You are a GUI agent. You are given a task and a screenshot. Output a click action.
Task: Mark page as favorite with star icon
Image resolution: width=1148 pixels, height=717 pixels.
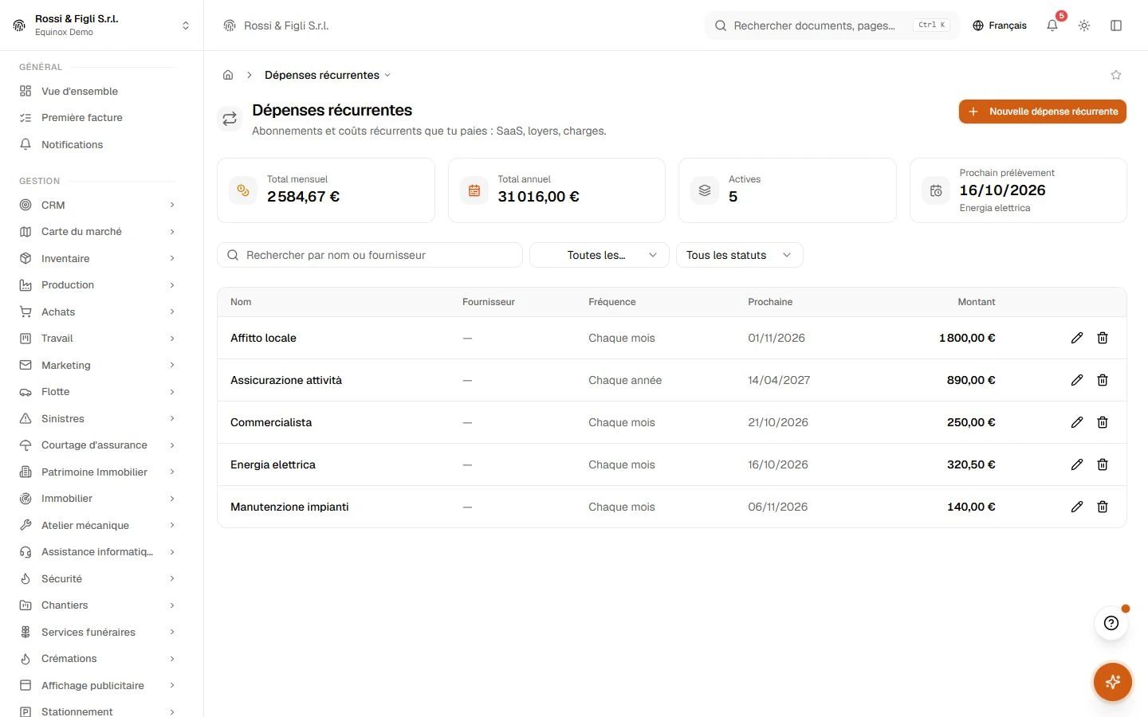coord(1116,75)
